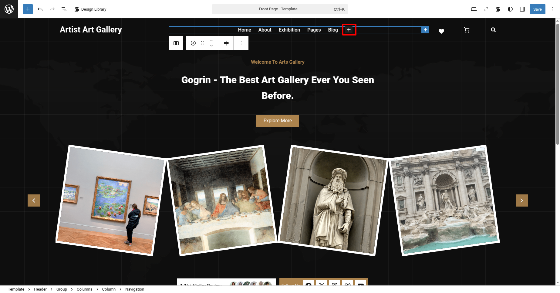This screenshot has width=560, height=293.
Task: Go to Columns in breadcrumb
Action: coord(84,289)
